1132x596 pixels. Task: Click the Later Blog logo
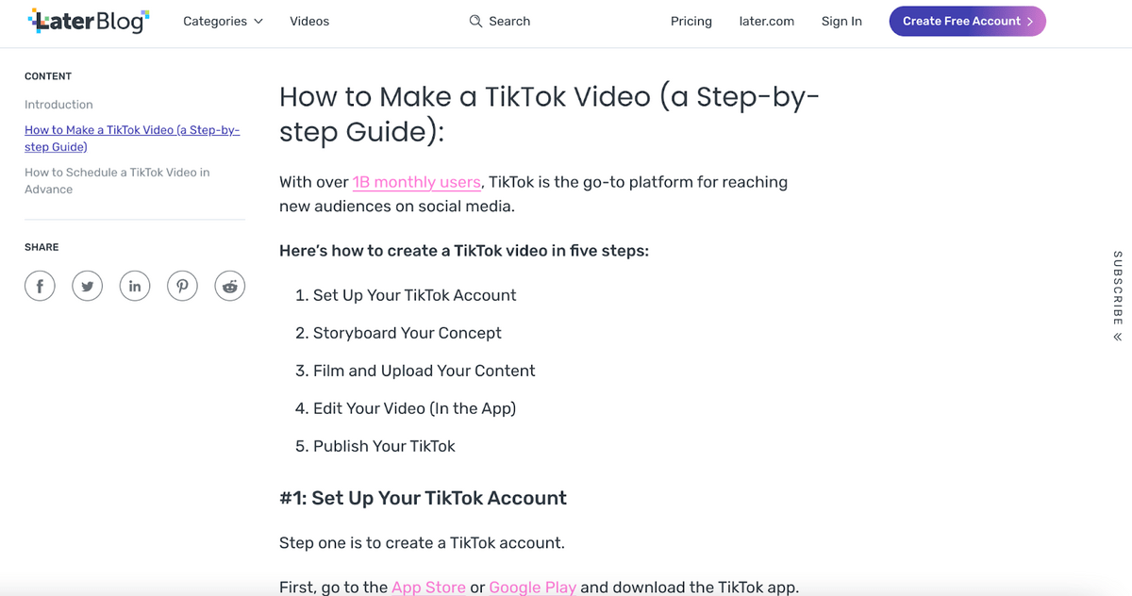pyautogui.click(x=89, y=21)
